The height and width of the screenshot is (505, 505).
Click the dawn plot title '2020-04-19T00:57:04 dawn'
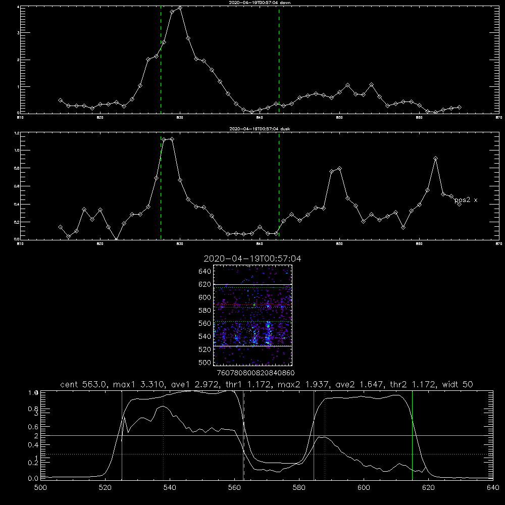click(260, 3)
